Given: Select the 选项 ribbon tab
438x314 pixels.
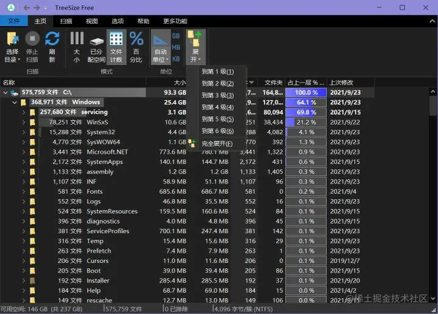Looking at the screenshot, I should click(x=117, y=21).
